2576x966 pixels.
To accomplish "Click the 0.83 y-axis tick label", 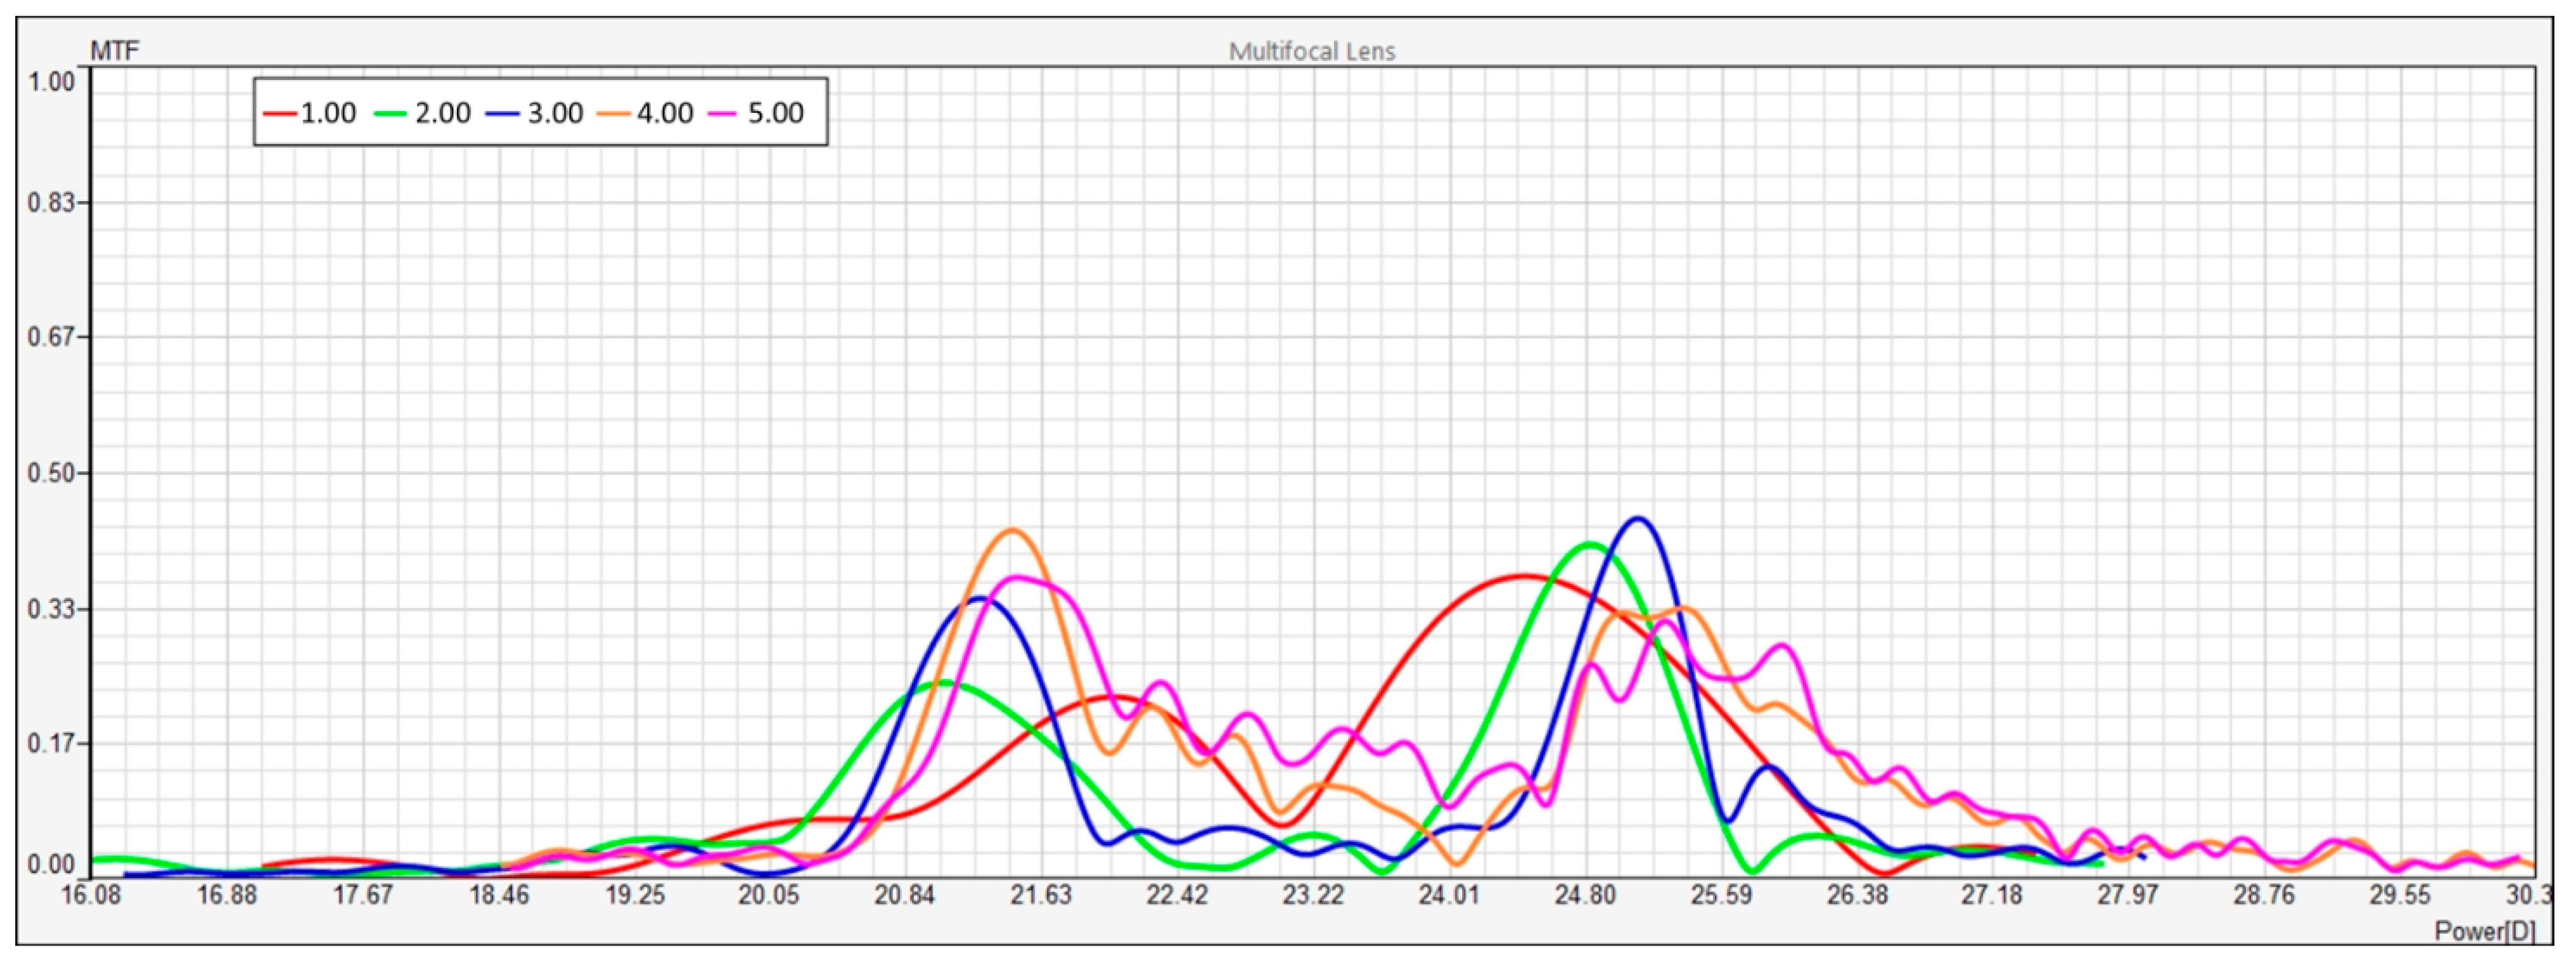I will click(x=51, y=203).
